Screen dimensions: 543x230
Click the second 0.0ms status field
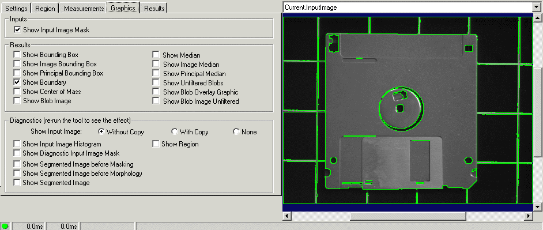pyautogui.click(x=63, y=227)
